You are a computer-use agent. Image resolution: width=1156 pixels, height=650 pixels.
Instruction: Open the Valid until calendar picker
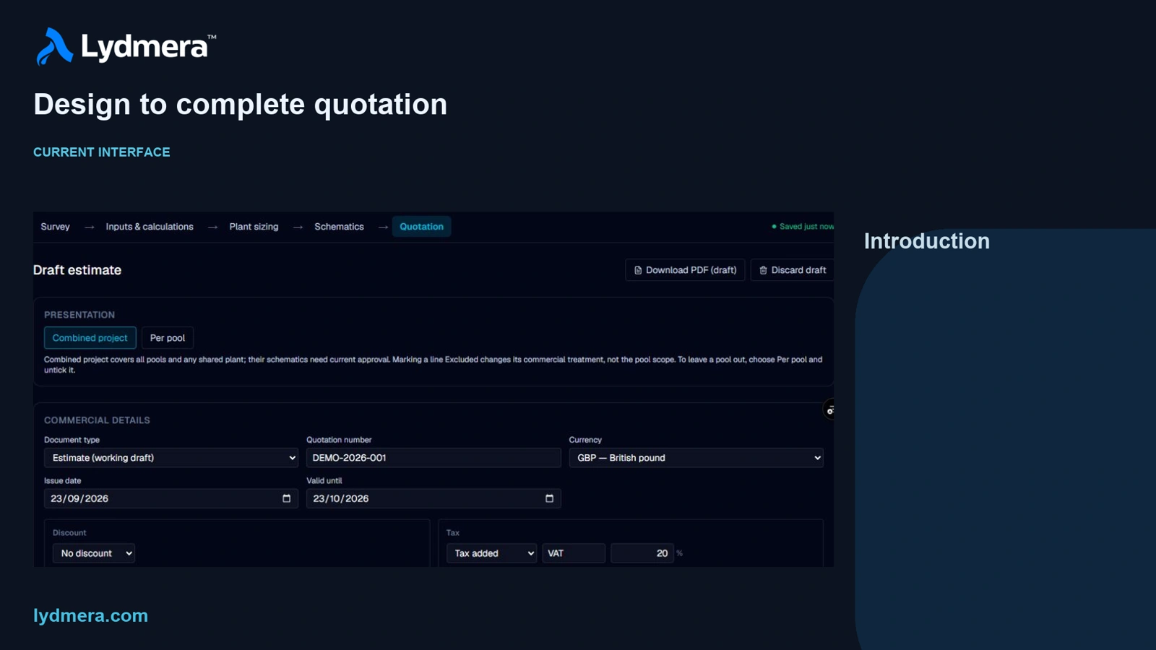pos(549,498)
